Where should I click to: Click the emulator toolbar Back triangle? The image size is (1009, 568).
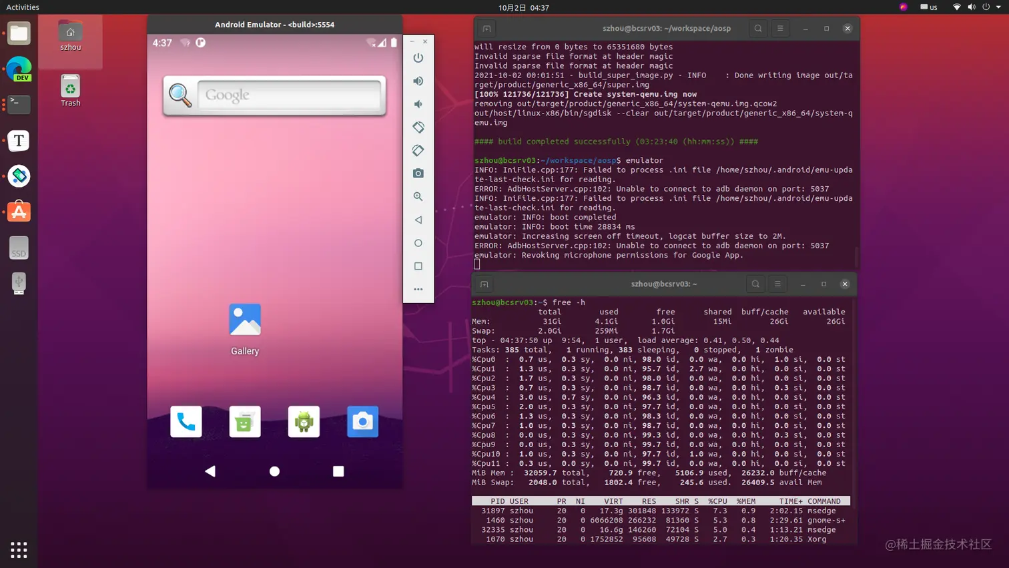[418, 220]
